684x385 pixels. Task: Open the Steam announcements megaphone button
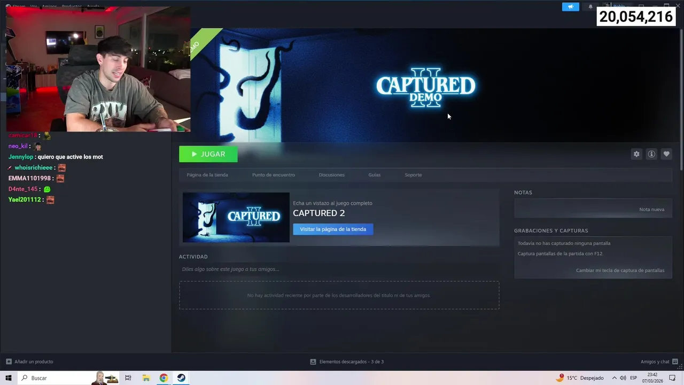click(570, 6)
